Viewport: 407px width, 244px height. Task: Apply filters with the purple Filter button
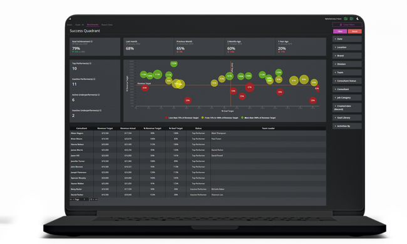[x=340, y=31]
